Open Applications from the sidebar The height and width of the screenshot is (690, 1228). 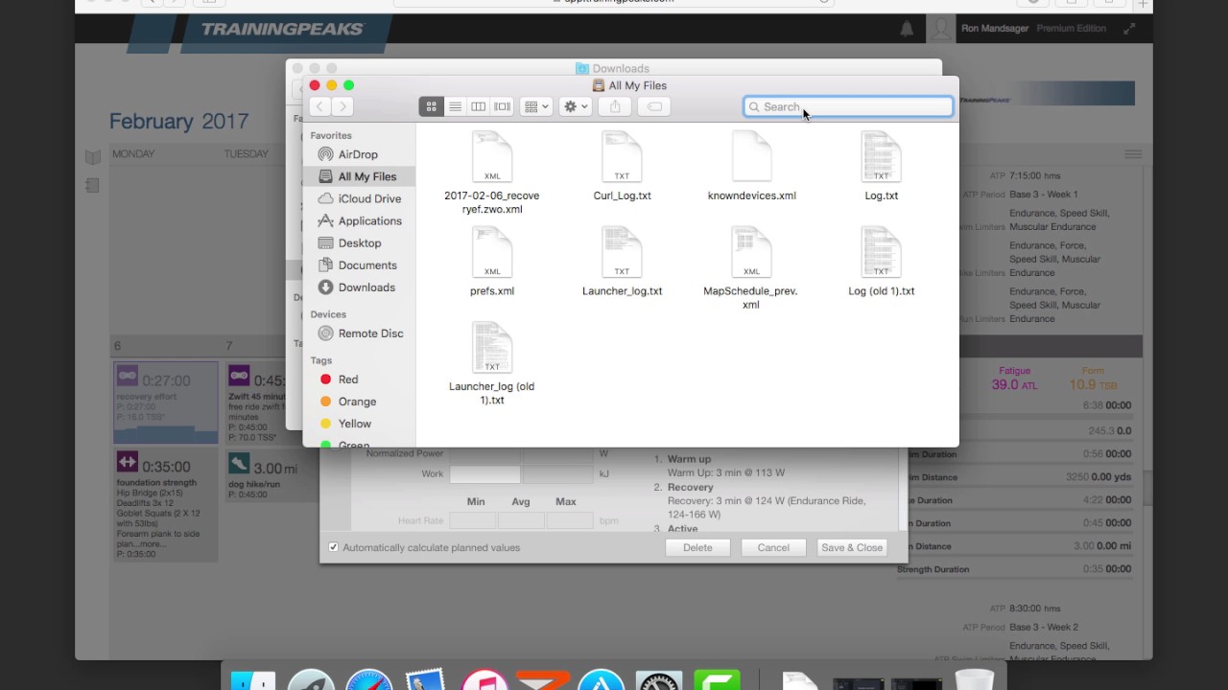(359, 220)
